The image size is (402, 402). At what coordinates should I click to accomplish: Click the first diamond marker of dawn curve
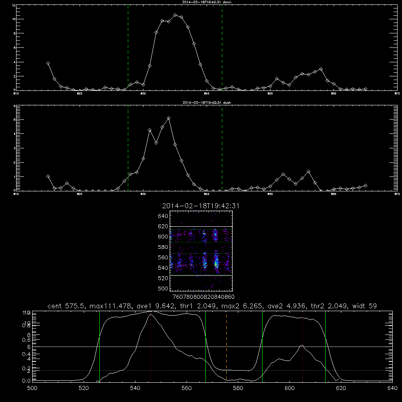tap(48, 64)
